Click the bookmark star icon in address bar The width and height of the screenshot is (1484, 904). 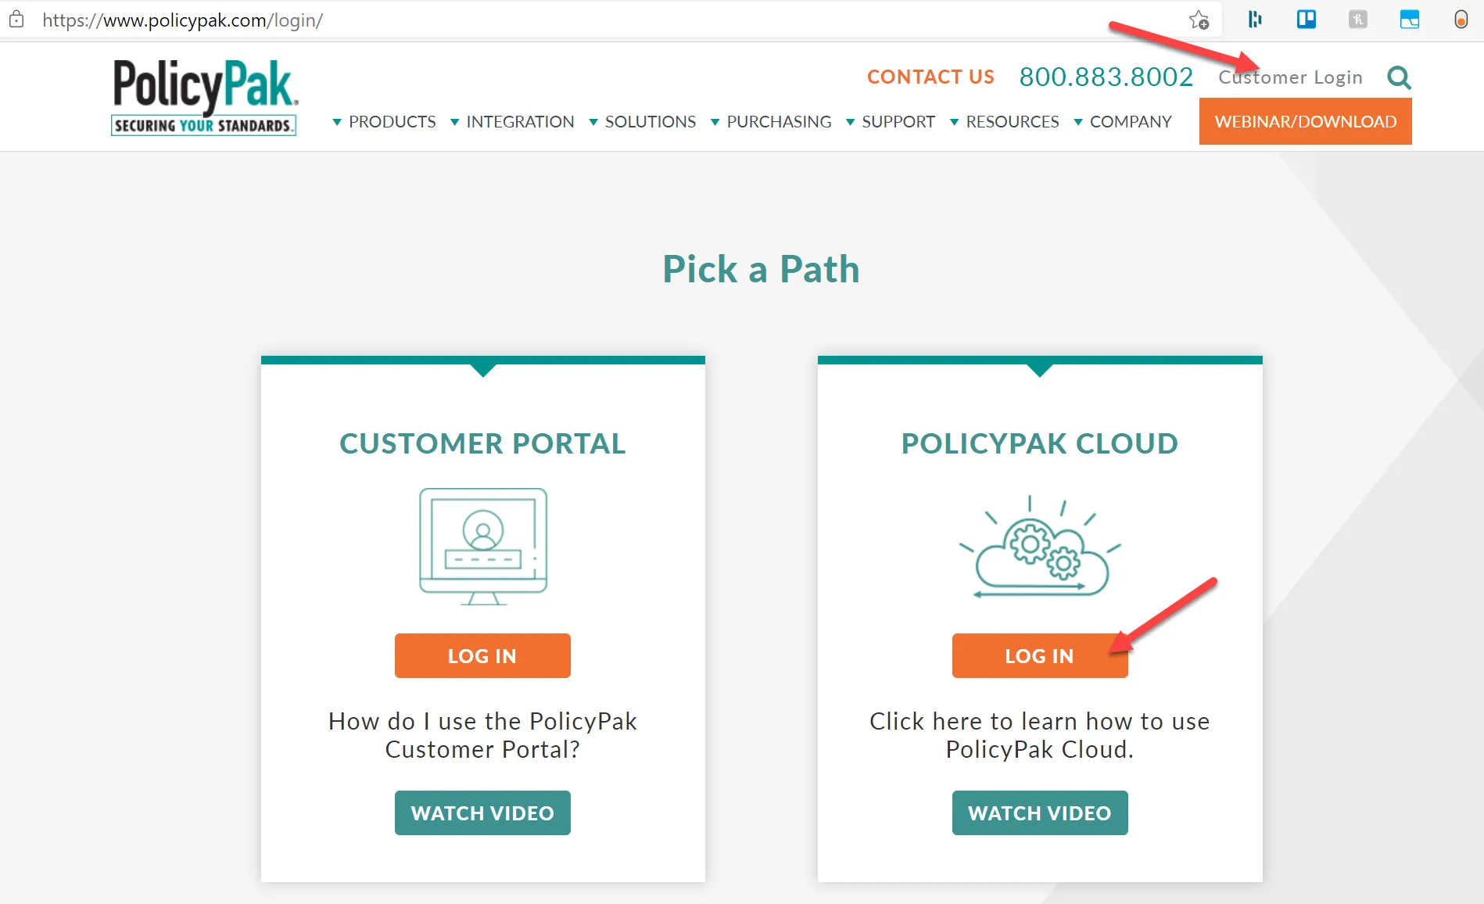click(x=1199, y=20)
